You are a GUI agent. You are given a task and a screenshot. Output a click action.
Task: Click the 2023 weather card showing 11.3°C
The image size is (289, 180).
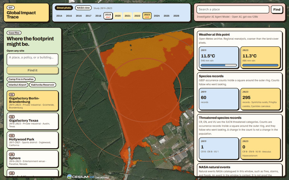tap(260, 57)
